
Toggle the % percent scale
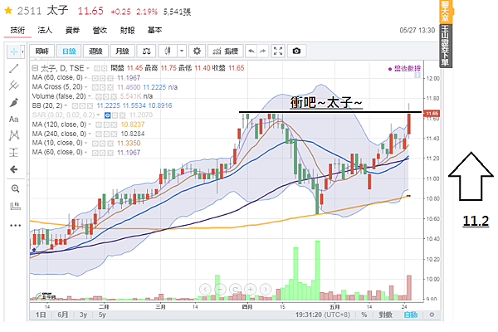[364, 315]
